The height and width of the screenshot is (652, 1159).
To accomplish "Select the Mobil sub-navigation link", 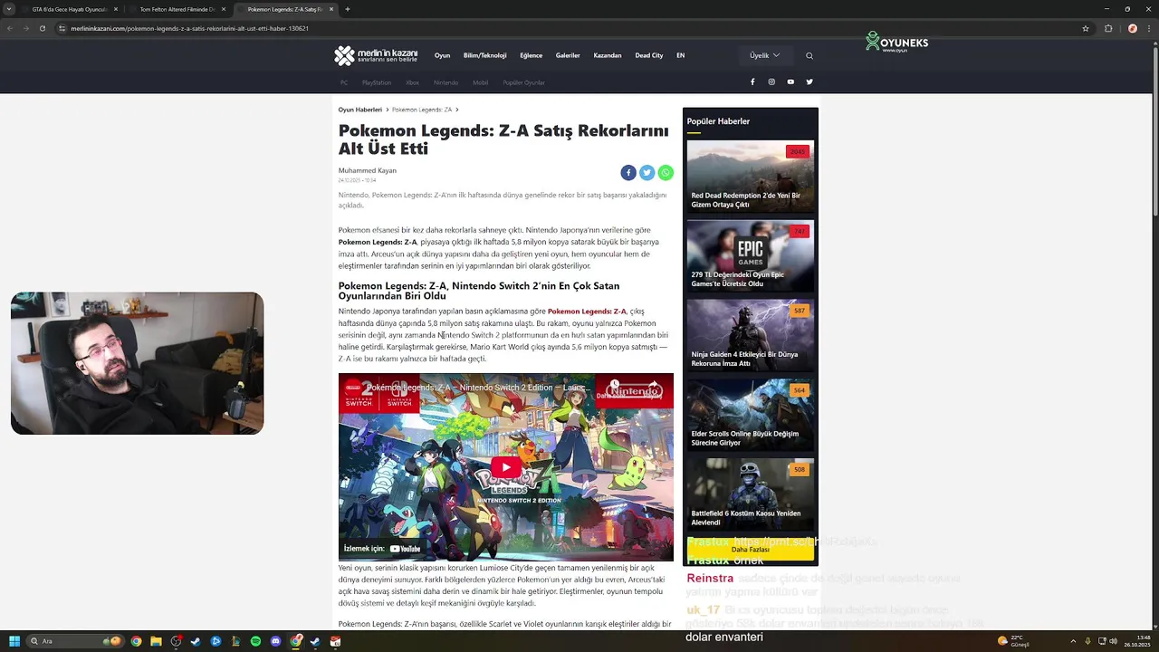I will tap(480, 82).
